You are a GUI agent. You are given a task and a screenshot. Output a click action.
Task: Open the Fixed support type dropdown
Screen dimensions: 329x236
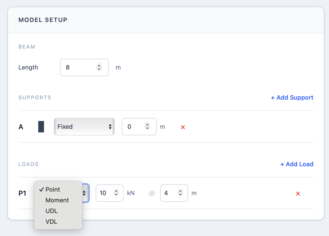pyautogui.click(x=84, y=127)
